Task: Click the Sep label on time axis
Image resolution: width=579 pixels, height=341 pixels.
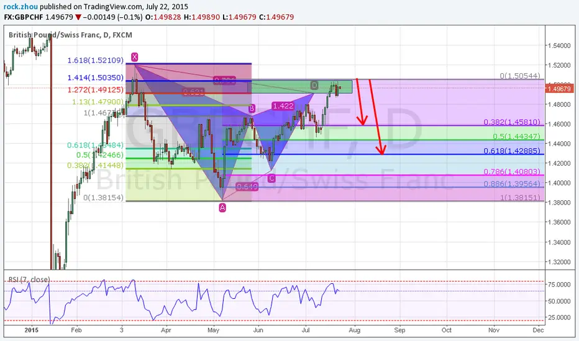Action: [x=399, y=330]
